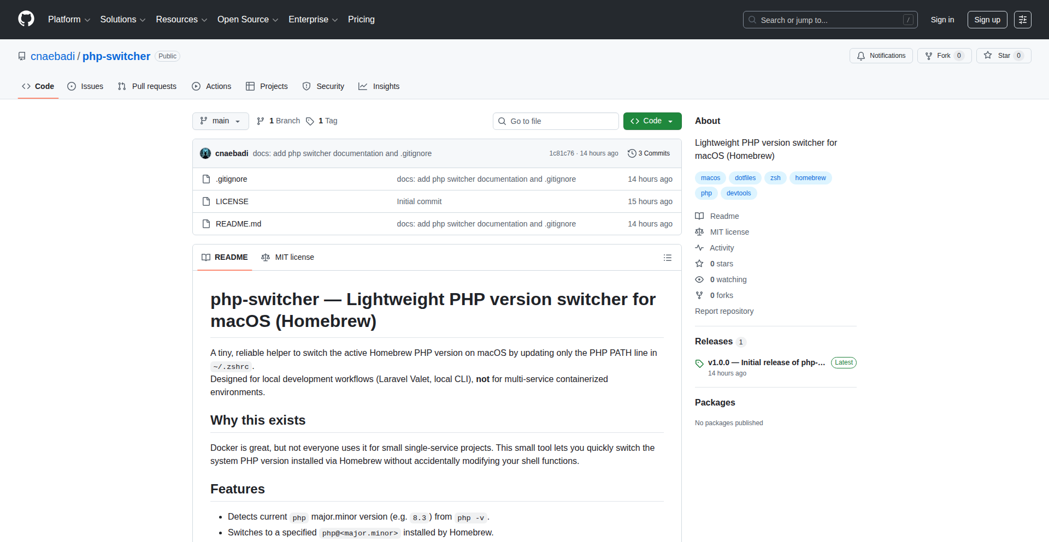The image size is (1049, 542).
Task: Switch to the MIT license tab
Action: [288, 257]
